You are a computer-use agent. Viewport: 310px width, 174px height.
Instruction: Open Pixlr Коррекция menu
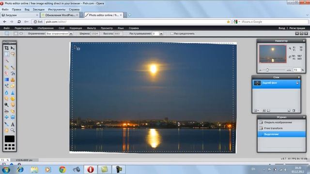[76, 28]
